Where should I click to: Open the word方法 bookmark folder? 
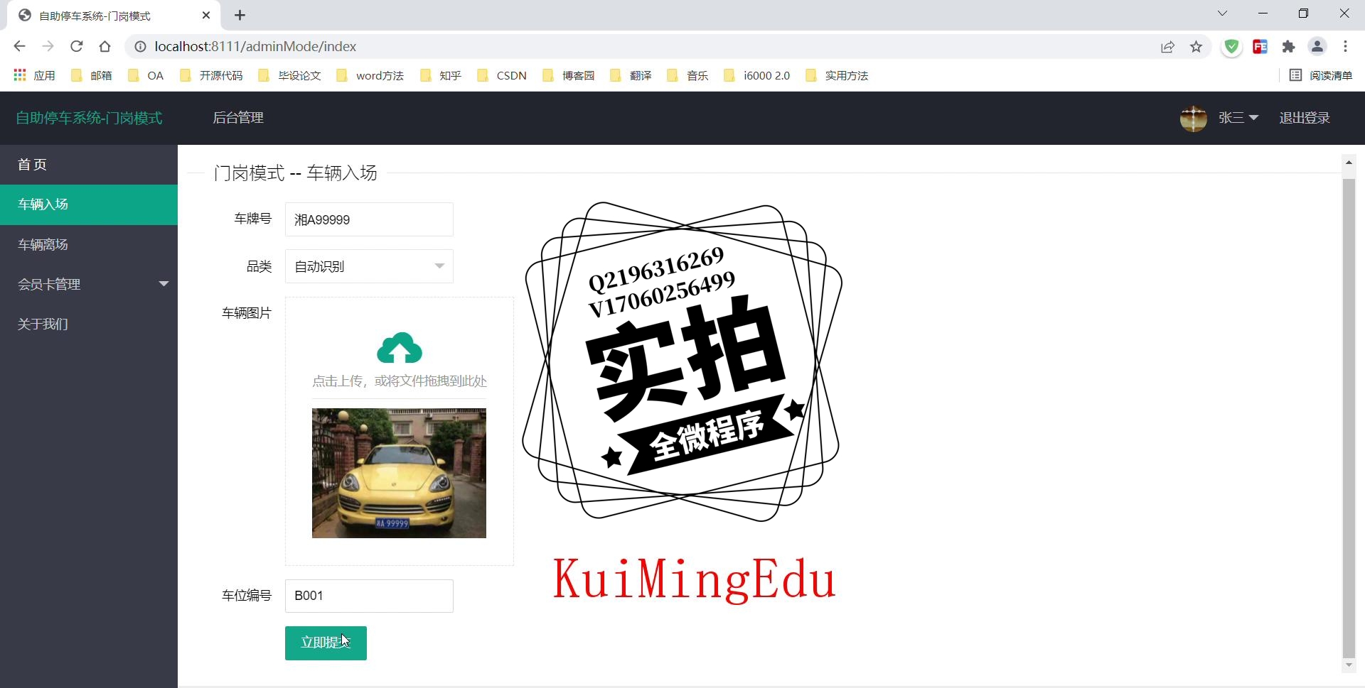click(370, 75)
